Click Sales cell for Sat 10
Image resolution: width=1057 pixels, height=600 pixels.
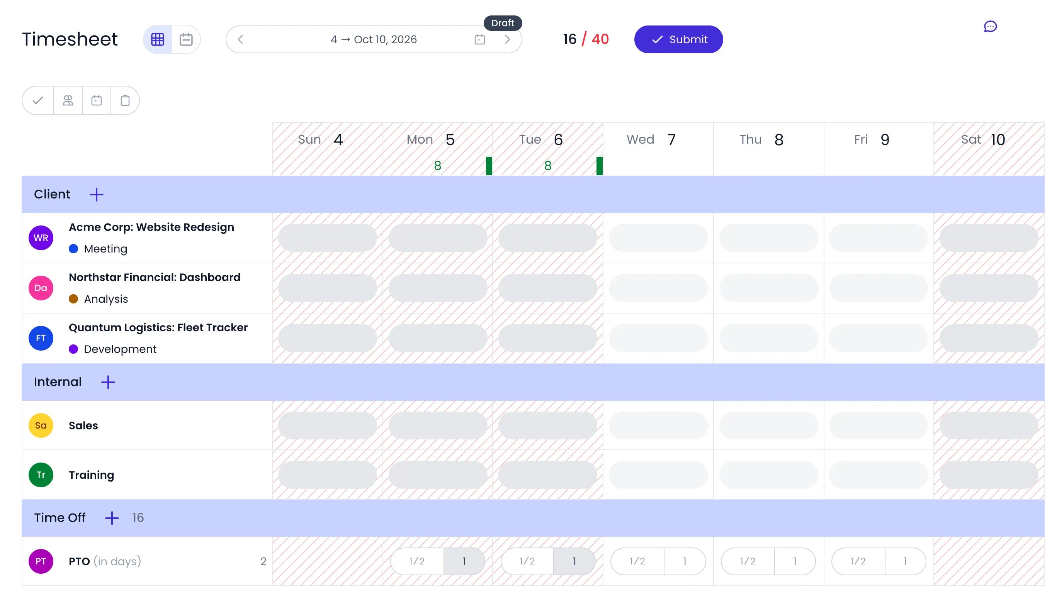pos(989,425)
